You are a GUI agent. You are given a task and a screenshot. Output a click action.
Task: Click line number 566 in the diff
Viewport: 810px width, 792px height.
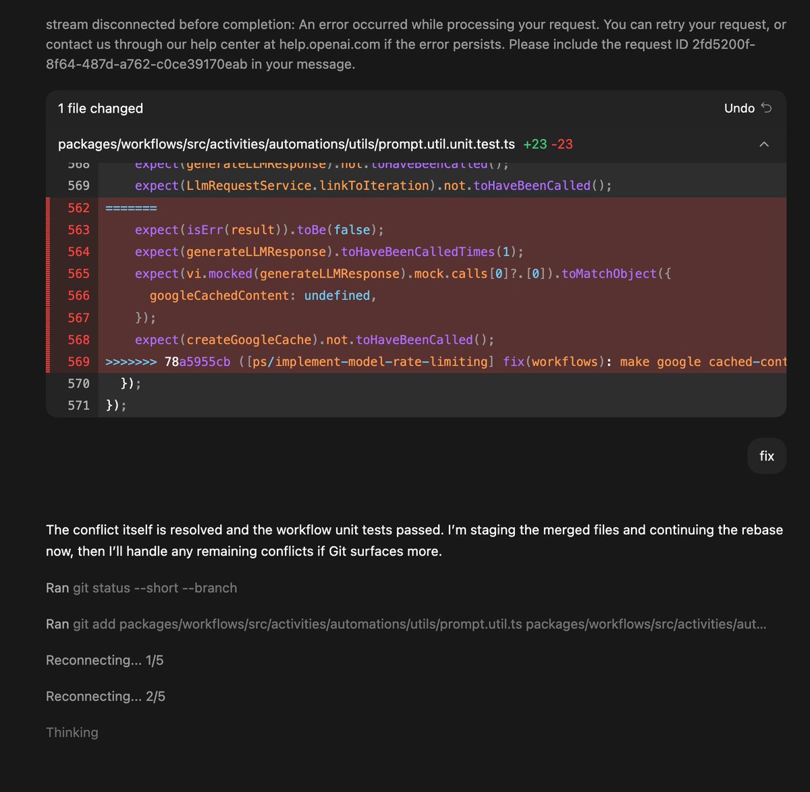tap(78, 296)
